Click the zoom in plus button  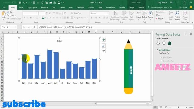point(186,107)
